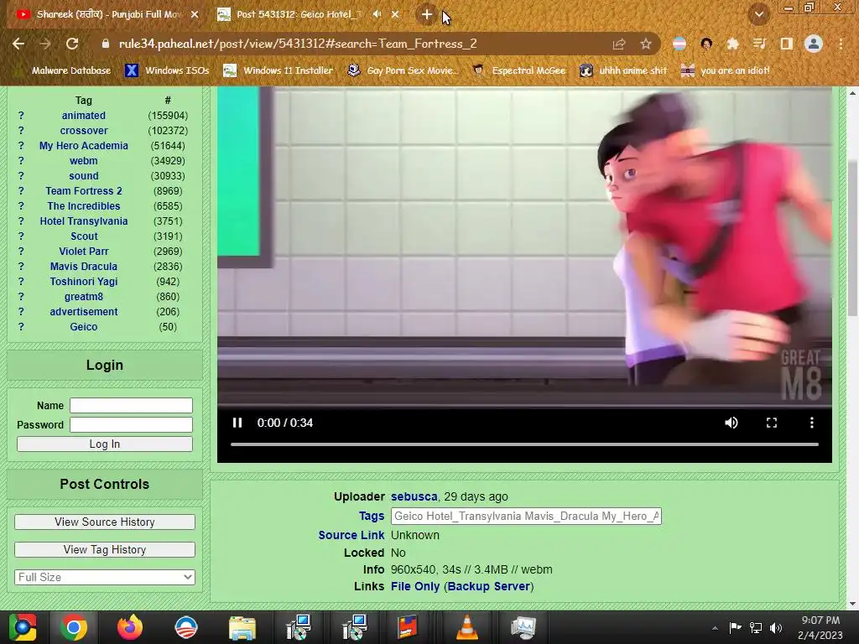
Task: Open the question mark beside the sound tag
Action: (x=21, y=176)
